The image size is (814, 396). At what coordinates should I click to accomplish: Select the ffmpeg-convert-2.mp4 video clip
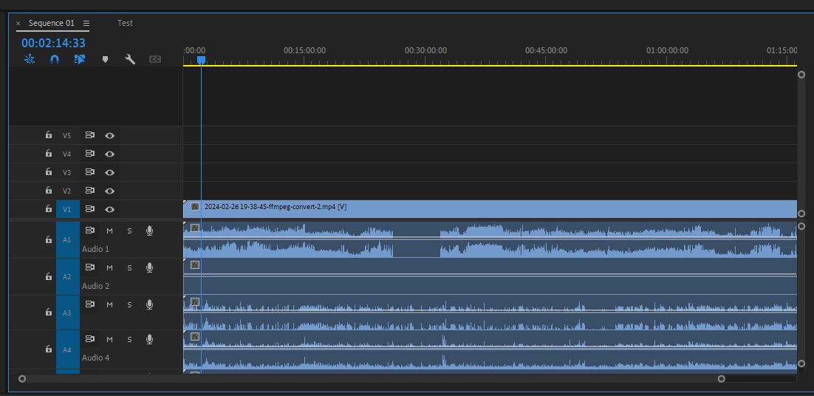[490, 209]
